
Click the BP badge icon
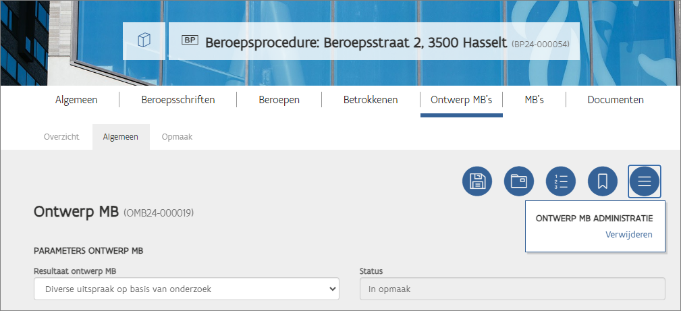[190, 40]
